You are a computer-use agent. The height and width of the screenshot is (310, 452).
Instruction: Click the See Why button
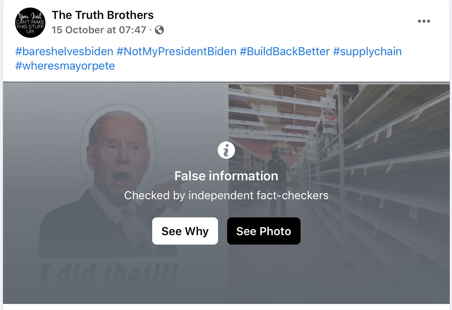[x=185, y=231]
